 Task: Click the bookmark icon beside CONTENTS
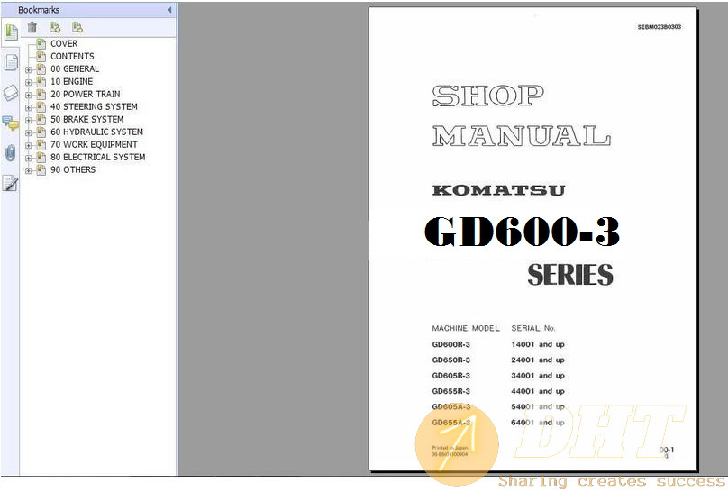coord(41,56)
